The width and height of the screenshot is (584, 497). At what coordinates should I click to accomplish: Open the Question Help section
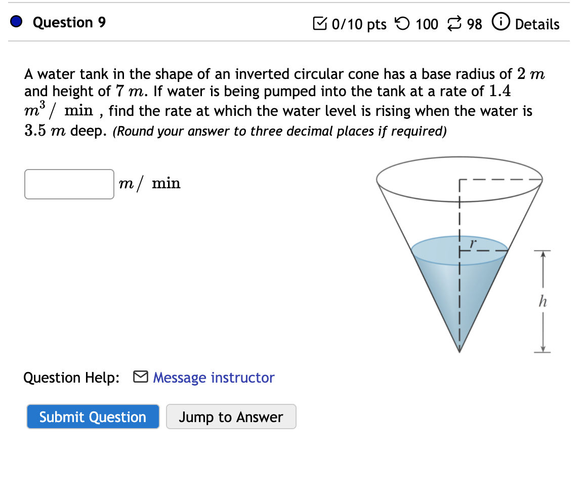71,377
